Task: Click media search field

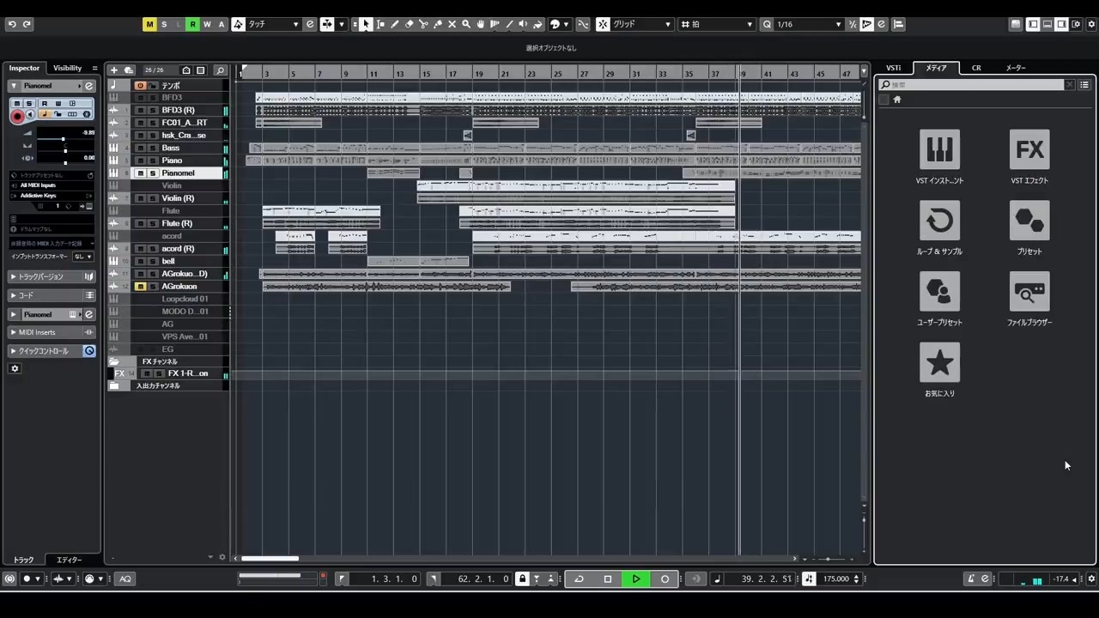Action: pos(977,85)
